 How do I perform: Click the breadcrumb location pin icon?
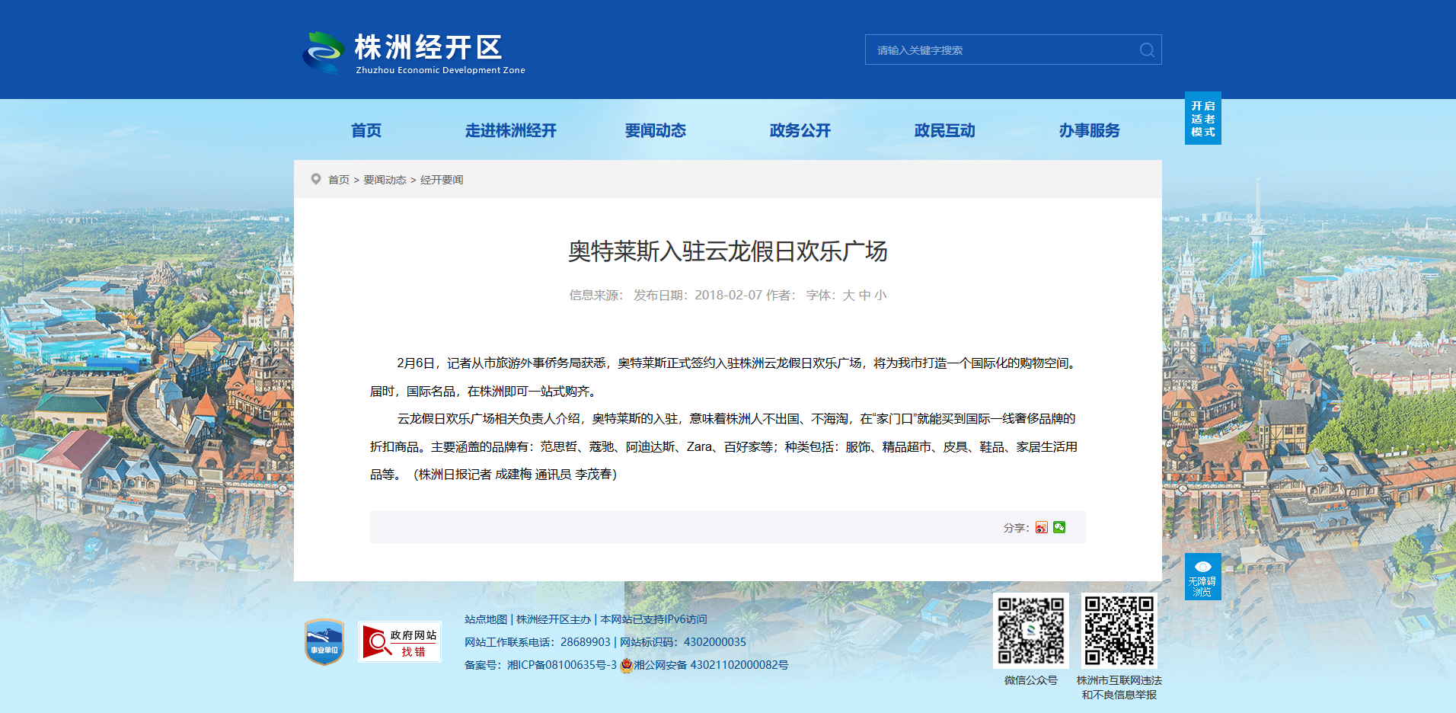pyautogui.click(x=316, y=179)
